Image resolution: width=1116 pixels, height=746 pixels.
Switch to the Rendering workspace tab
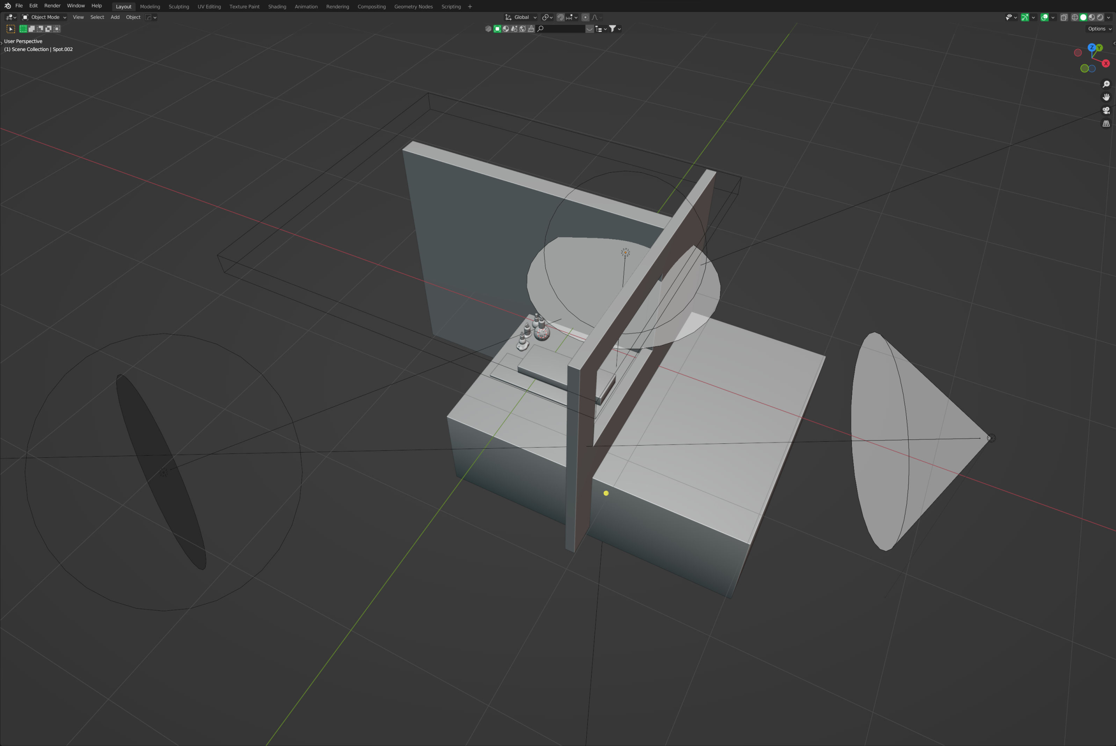338,7
